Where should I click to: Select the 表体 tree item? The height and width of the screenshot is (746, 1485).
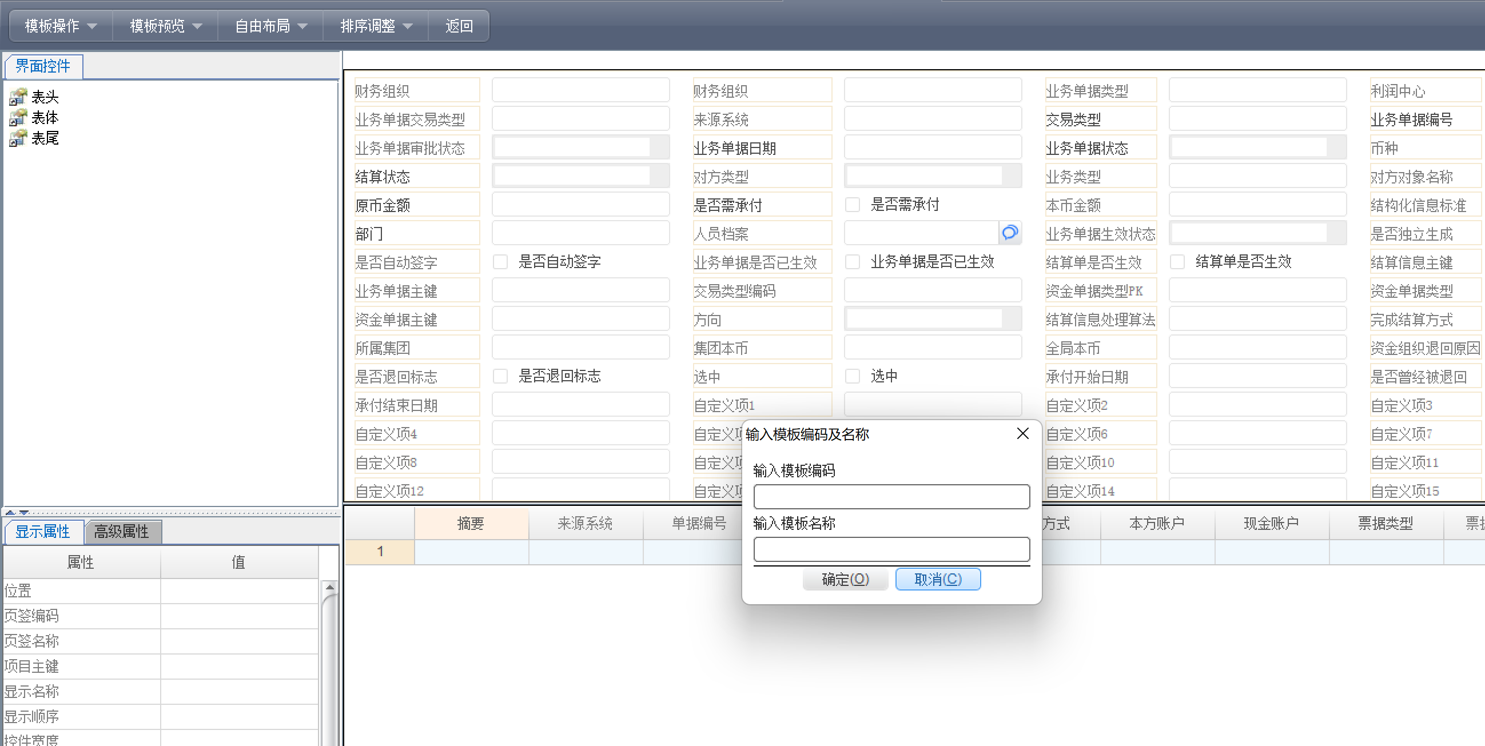45,118
